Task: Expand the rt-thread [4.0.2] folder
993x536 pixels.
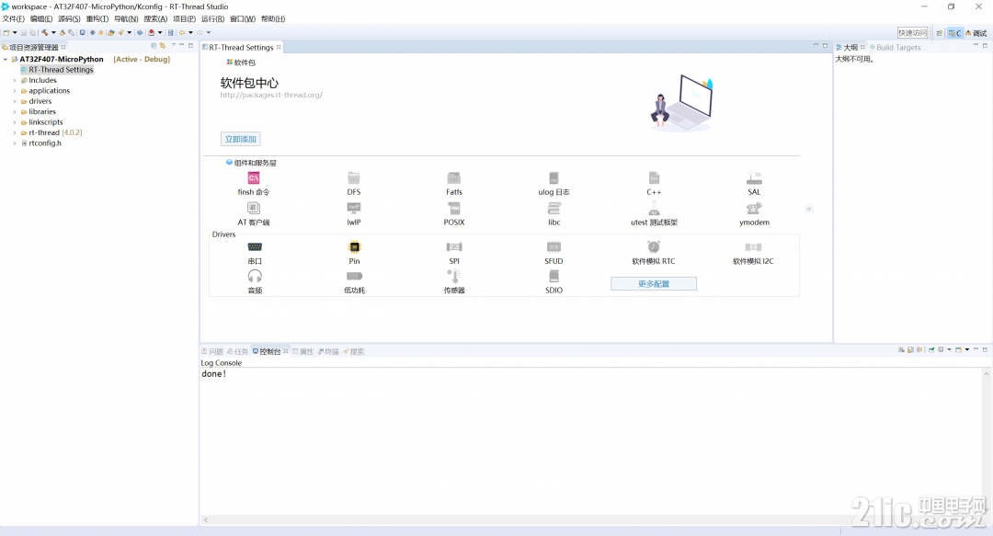Action: coord(15,133)
